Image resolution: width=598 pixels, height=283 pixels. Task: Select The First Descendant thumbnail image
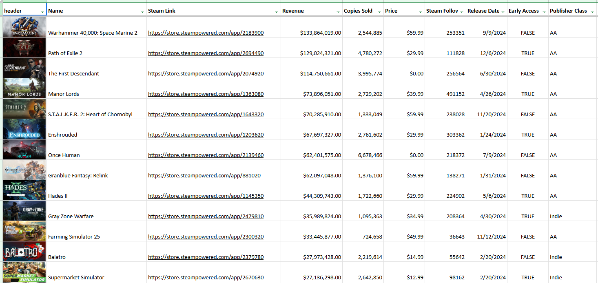(24, 68)
